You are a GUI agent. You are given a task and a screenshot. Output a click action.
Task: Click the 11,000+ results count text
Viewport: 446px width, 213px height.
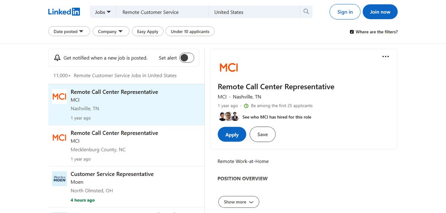point(115,76)
